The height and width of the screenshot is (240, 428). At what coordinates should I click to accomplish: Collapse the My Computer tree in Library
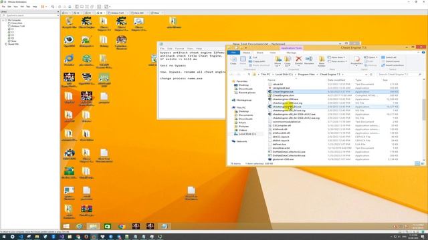coord(3,20)
